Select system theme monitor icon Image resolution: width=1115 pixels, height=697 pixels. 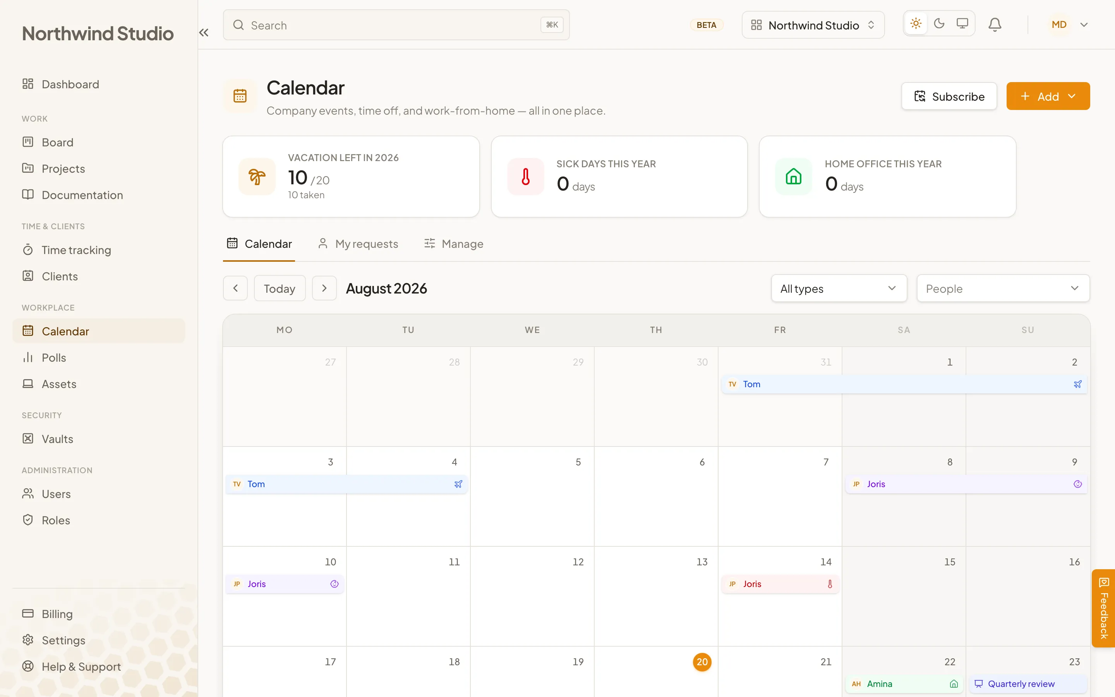[962, 24]
